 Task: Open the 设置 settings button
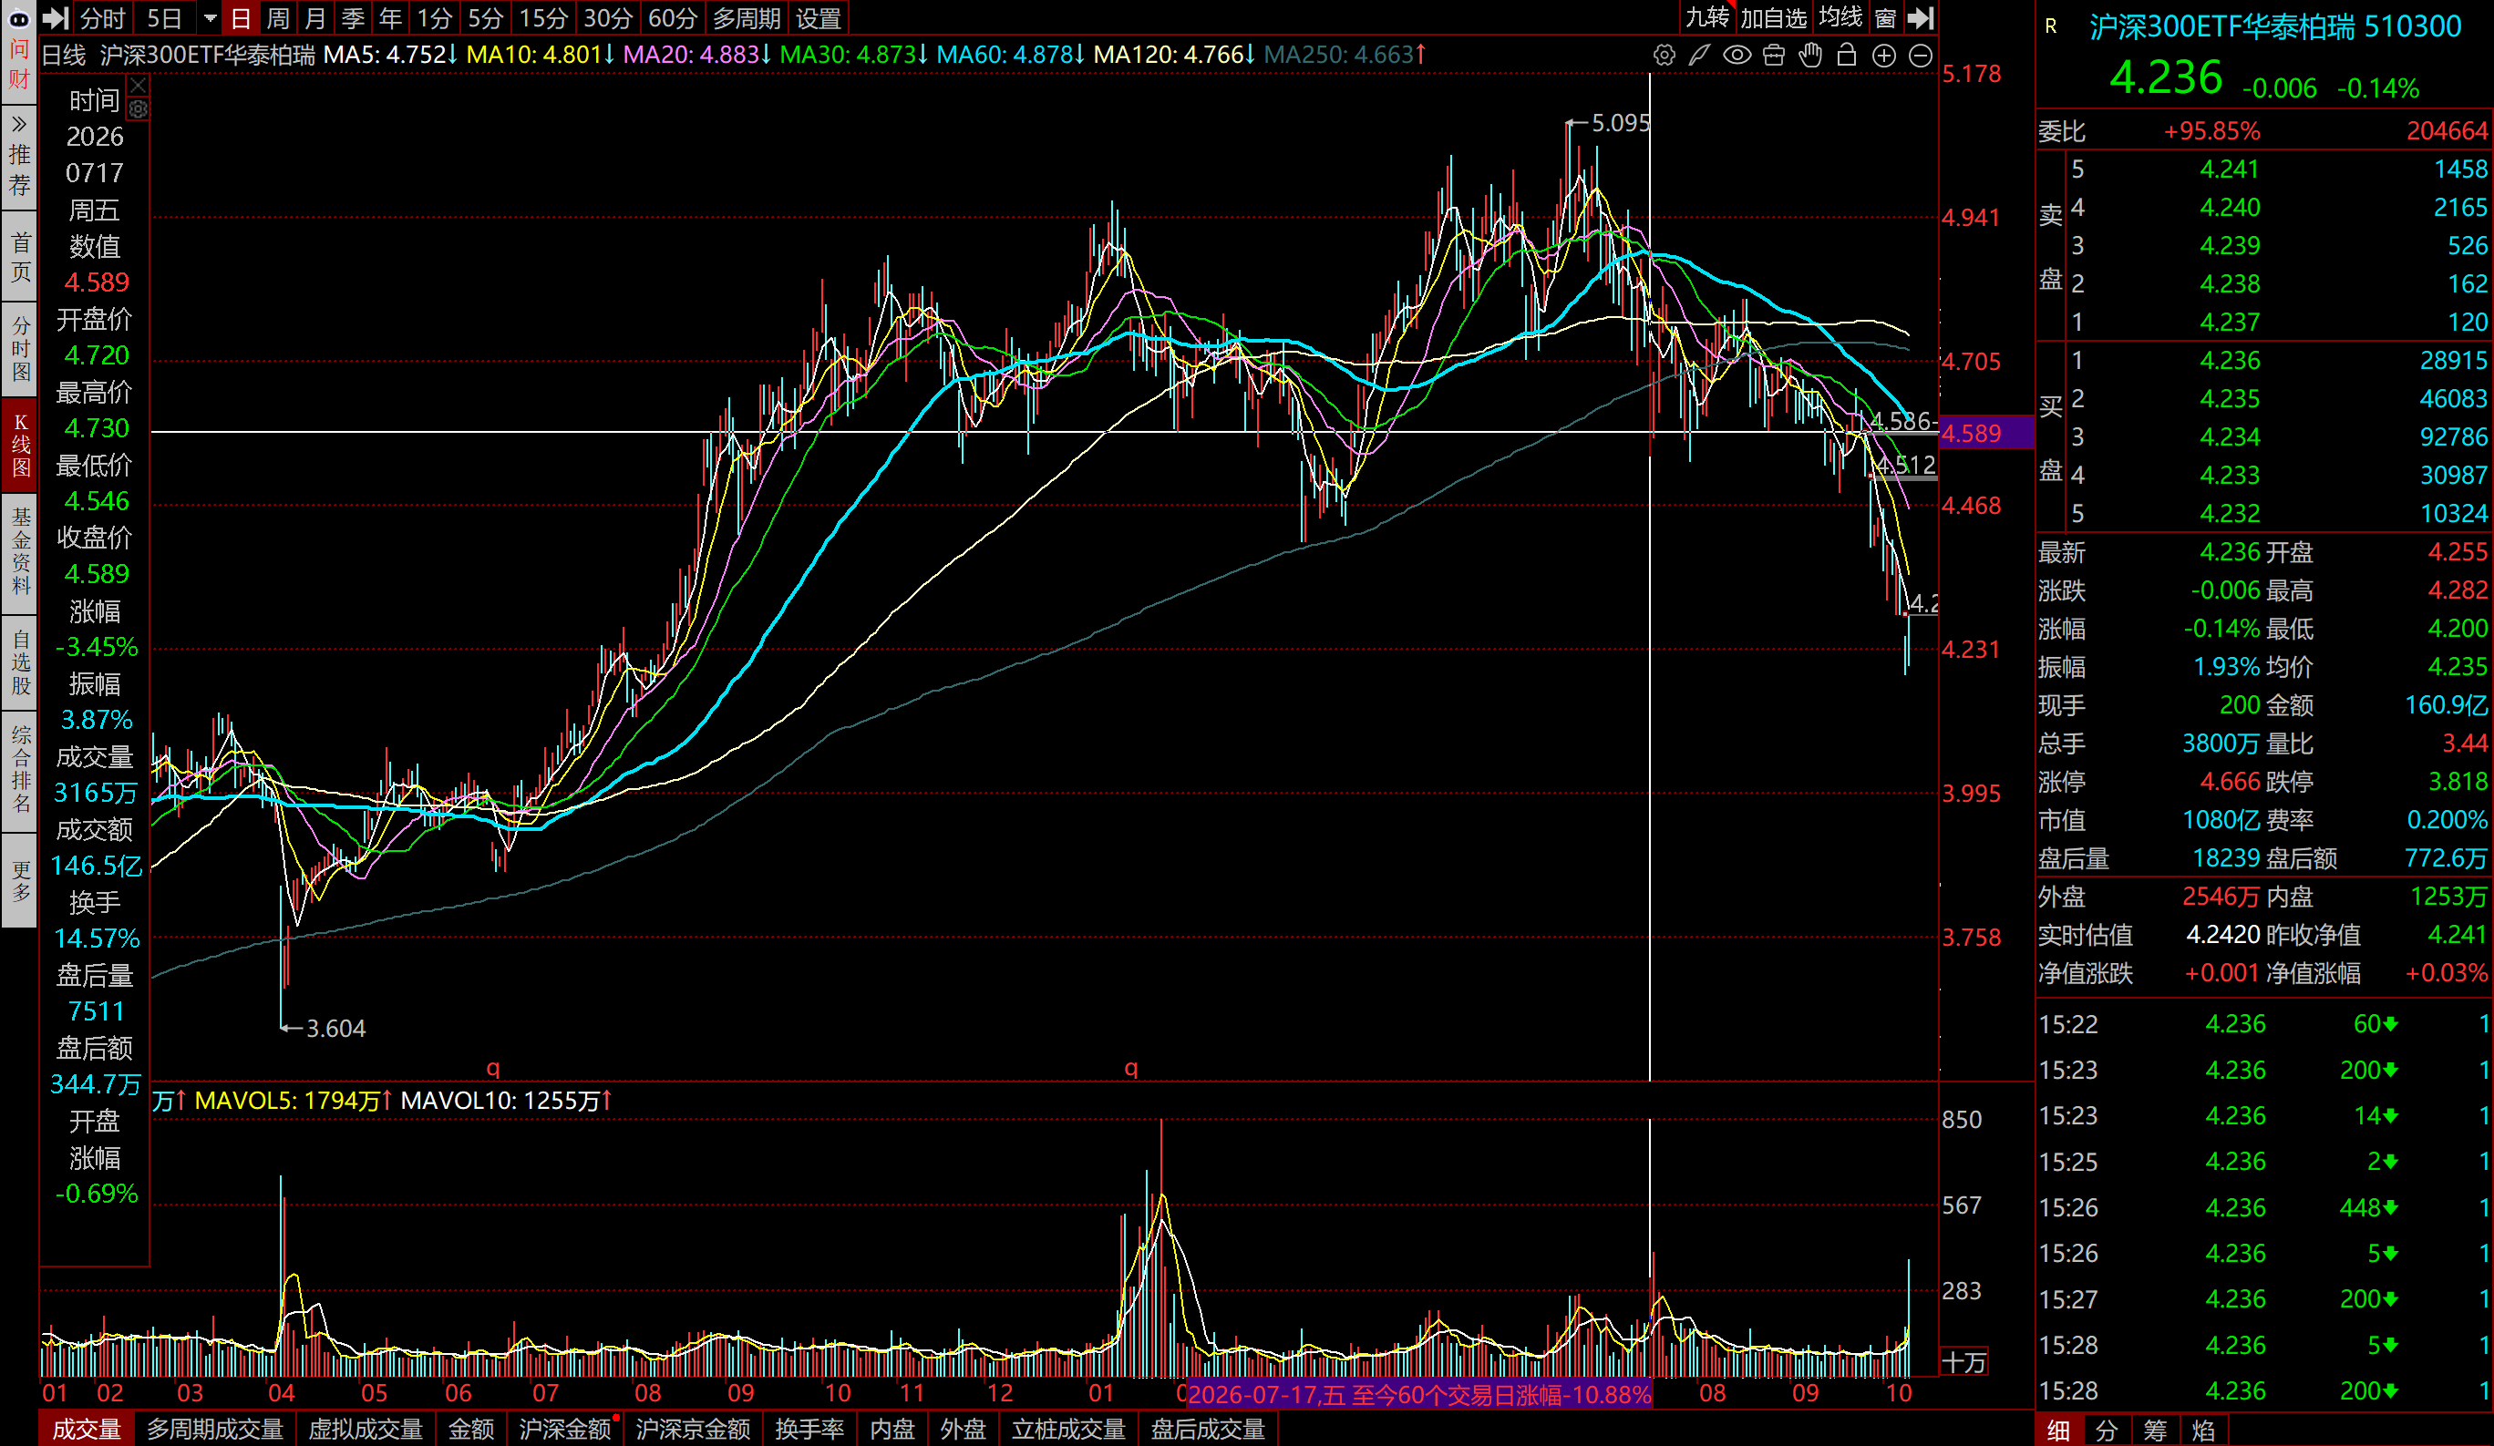coord(819,18)
